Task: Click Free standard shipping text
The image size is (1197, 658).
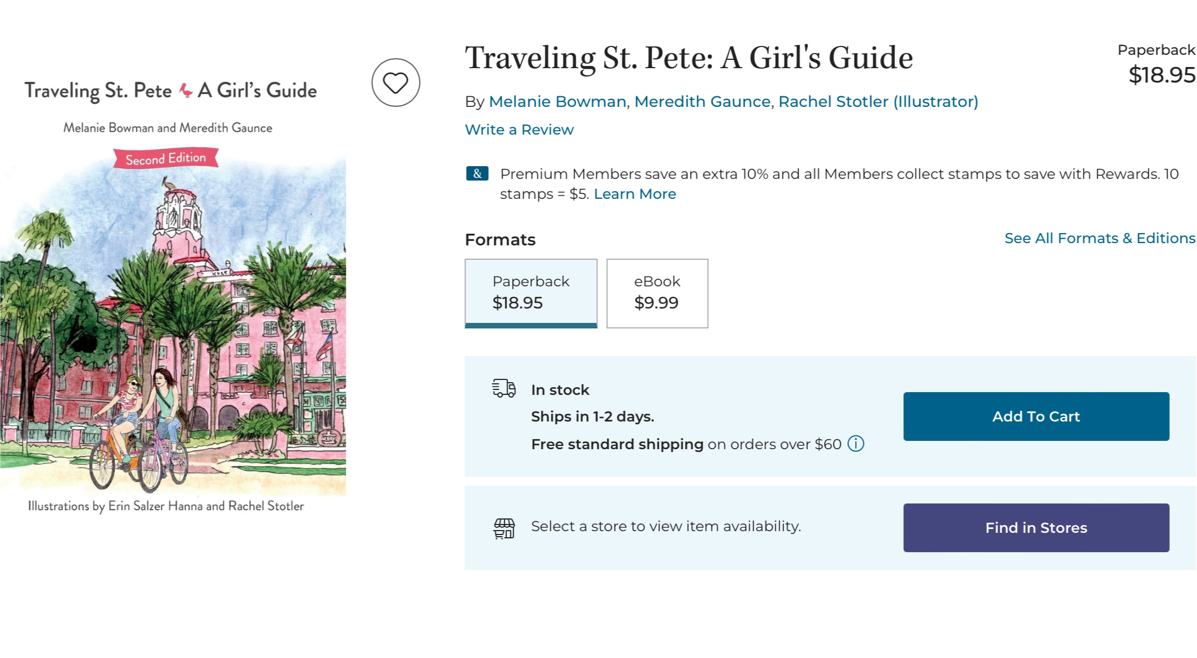Action: click(x=617, y=444)
